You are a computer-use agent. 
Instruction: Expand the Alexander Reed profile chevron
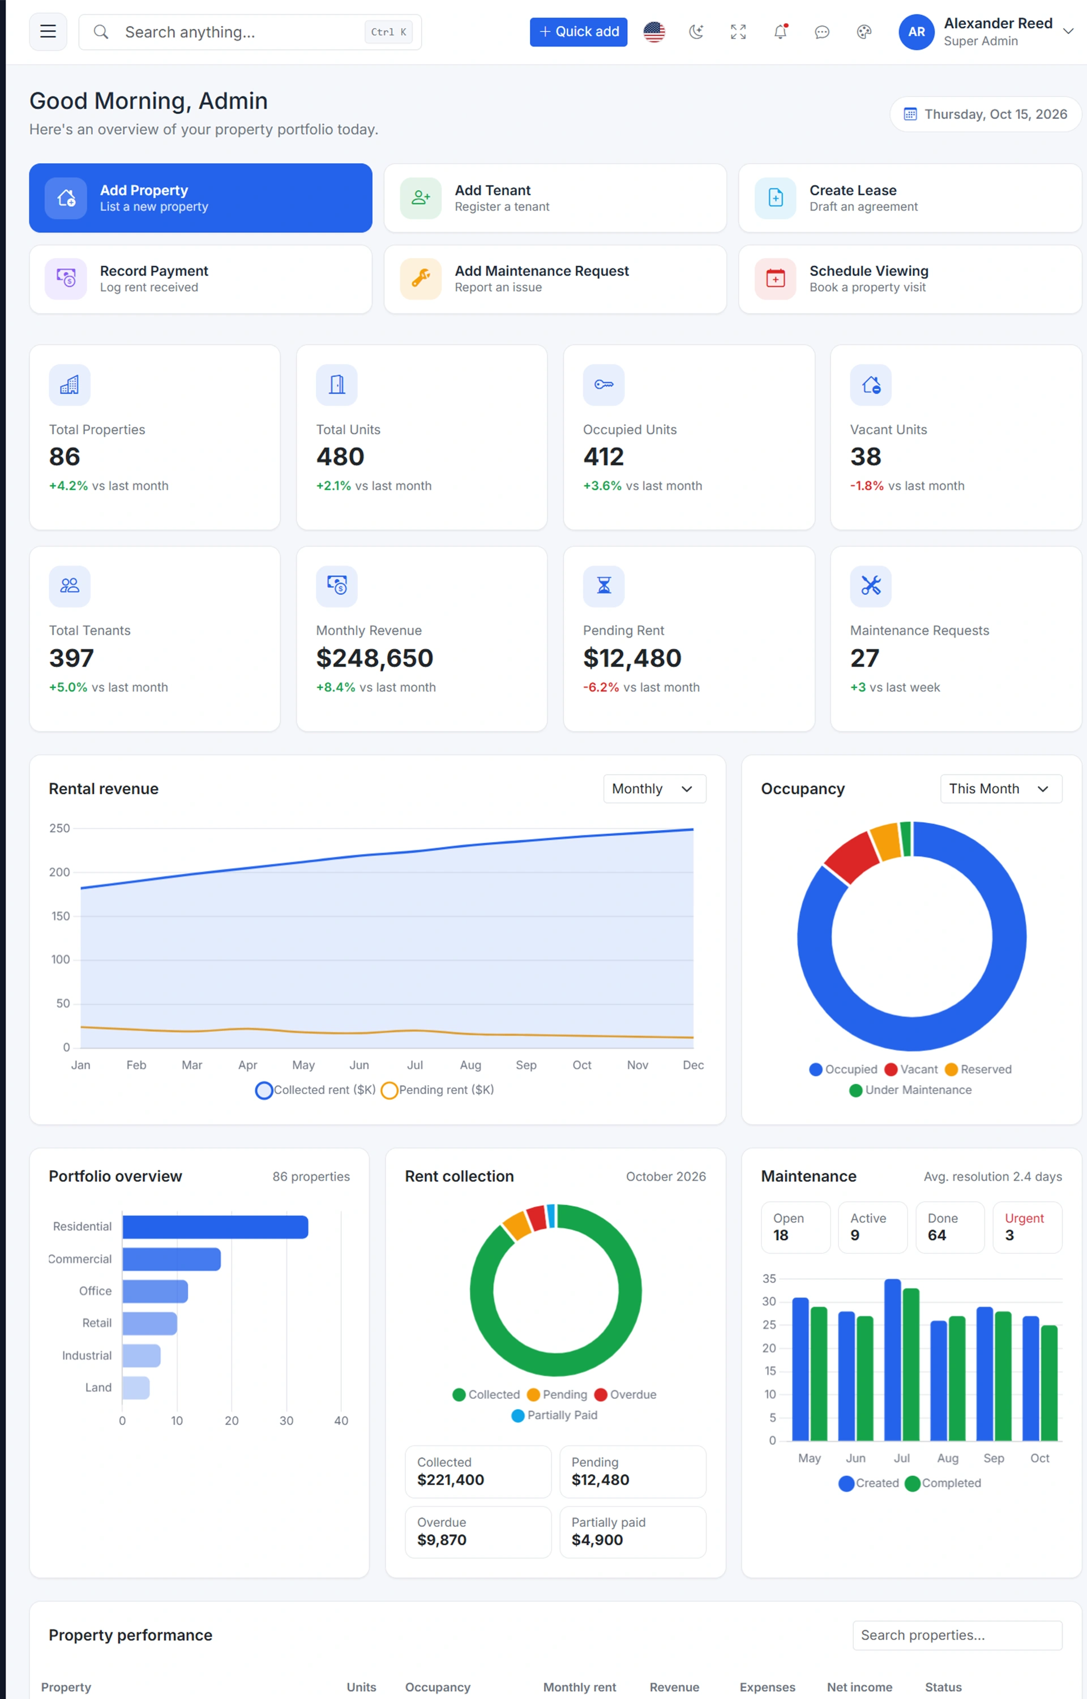pos(1068,31)
